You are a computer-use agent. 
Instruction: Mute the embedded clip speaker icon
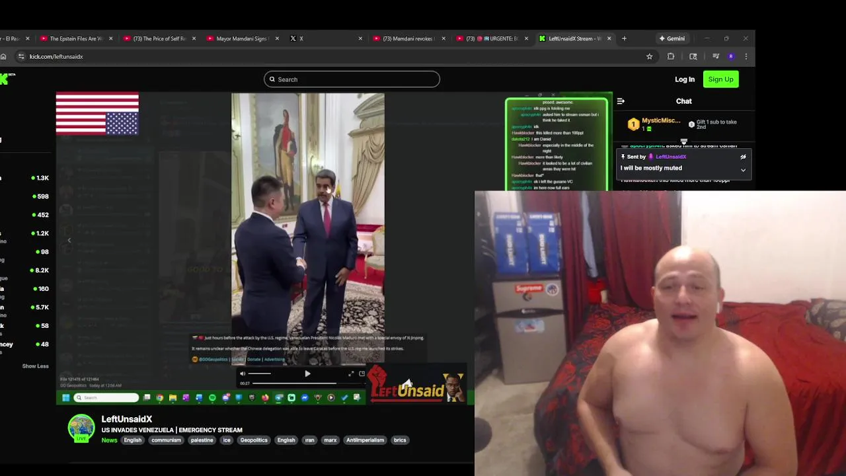pyautogui.click(x=243, y=374)
